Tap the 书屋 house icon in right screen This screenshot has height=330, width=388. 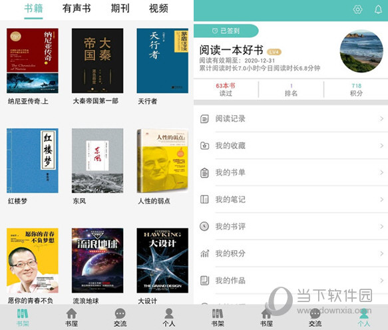click(266, 313)
